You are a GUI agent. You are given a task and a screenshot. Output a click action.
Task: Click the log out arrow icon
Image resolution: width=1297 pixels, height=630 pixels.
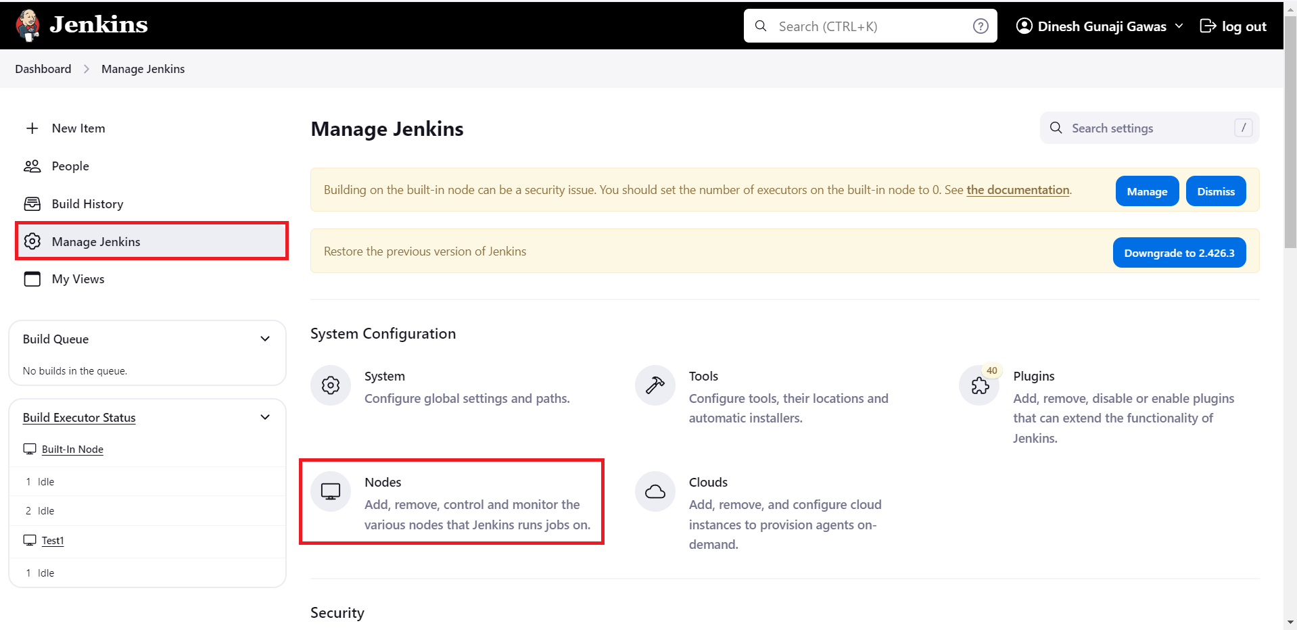1208,26
